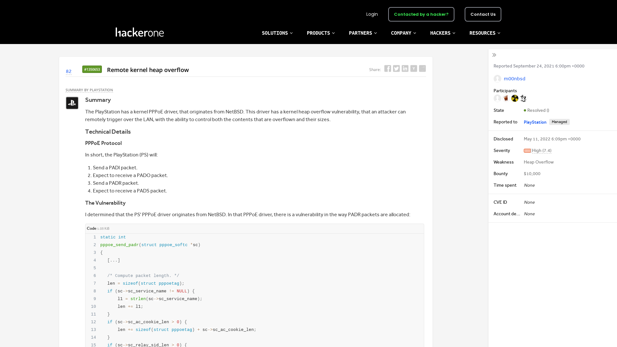The height and width of the screenshot is (347, 617).
Task: Click the 82 upvote count
Action: tap(69, 71)
